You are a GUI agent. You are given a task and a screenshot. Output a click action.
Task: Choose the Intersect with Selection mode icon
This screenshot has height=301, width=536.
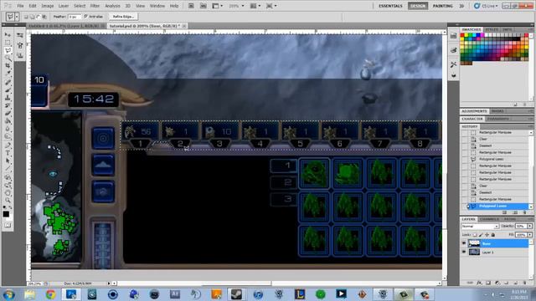[44, 17]
